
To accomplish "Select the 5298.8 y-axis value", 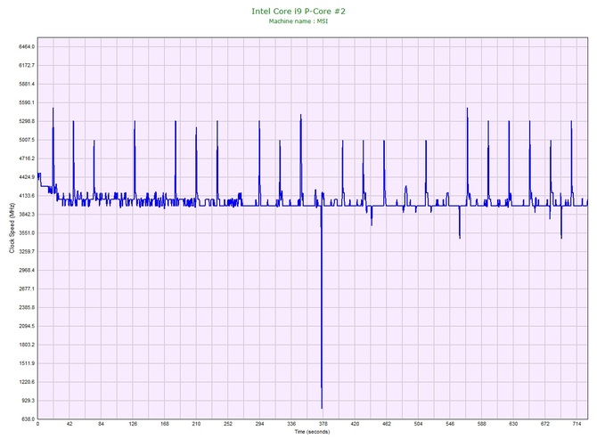I will [x=27, y=121].
